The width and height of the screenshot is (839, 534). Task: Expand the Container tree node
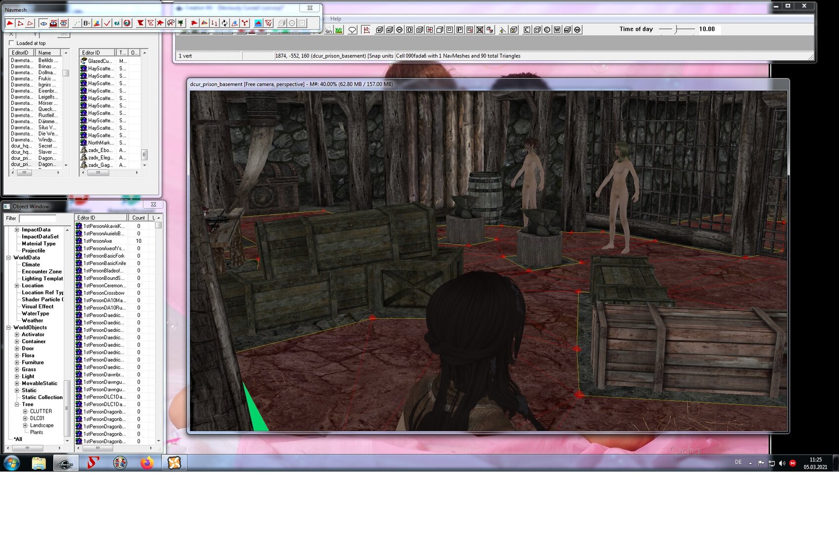coord(17,342)
